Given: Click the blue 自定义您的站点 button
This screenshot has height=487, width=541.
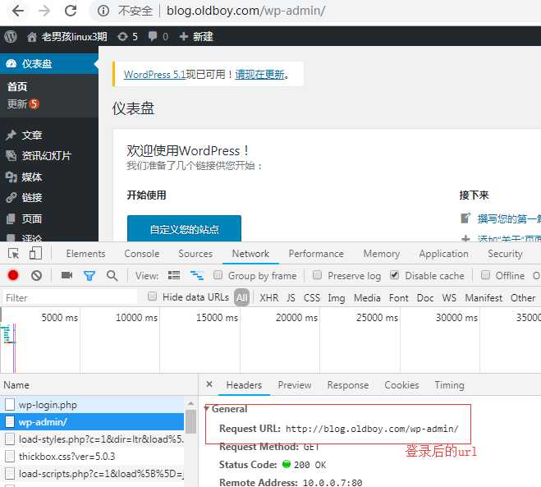Looking at the screenshot, I should coord(184,229).
